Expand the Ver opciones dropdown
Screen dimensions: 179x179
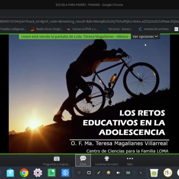tap(145, 37)
